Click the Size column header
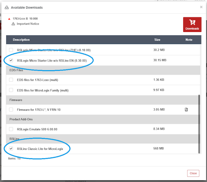The width and height of the screenshot is (207, 182). [157, 40]
